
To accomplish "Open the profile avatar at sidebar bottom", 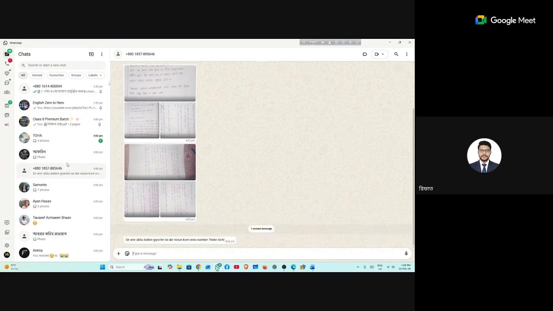I will (x=7, y=255).
